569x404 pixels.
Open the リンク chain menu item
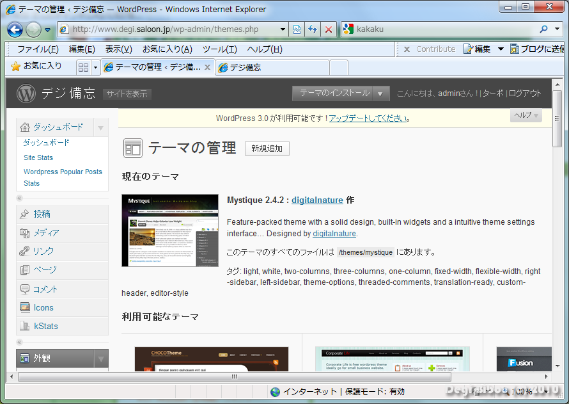coord(62,251)
